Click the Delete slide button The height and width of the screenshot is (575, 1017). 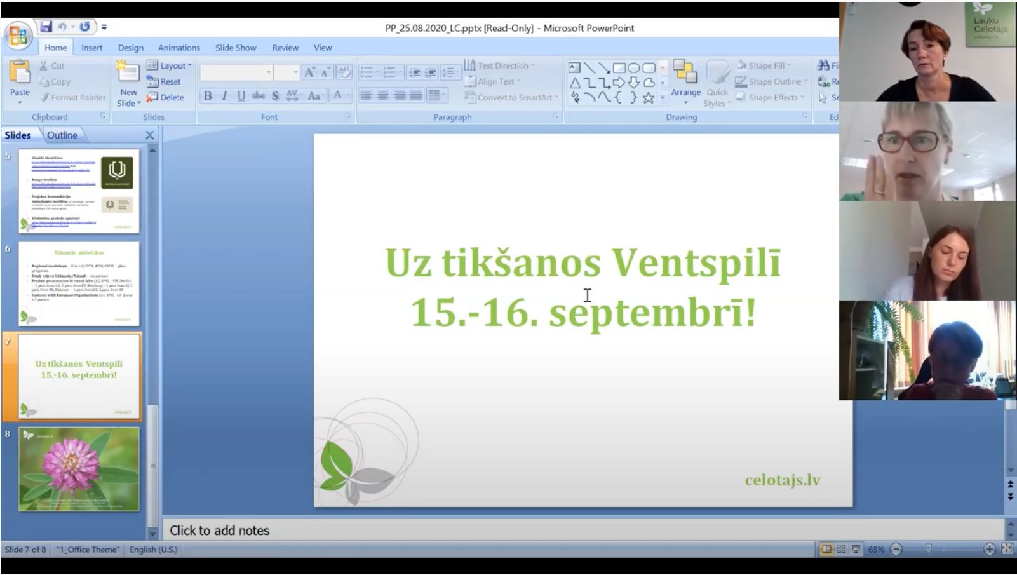pos(166,97)
